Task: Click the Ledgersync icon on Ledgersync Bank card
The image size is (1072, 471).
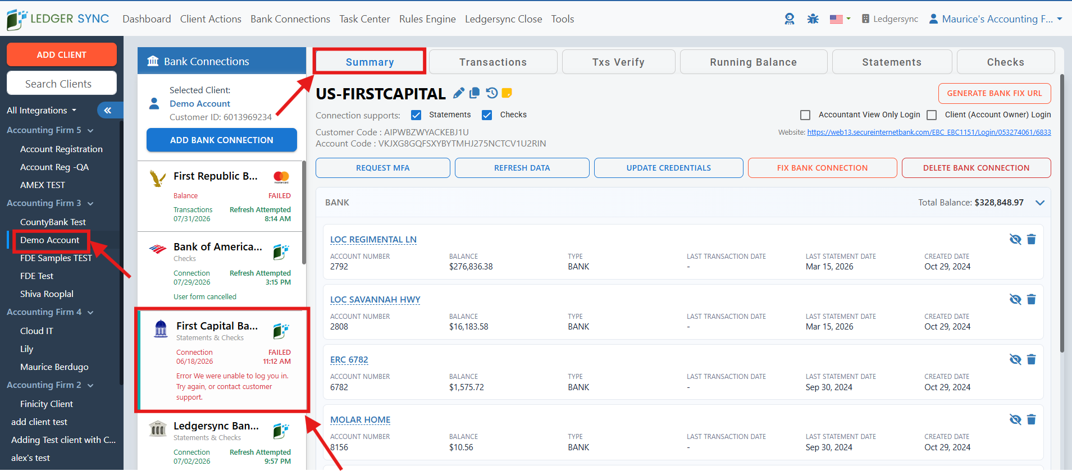Action: (281, 431)
